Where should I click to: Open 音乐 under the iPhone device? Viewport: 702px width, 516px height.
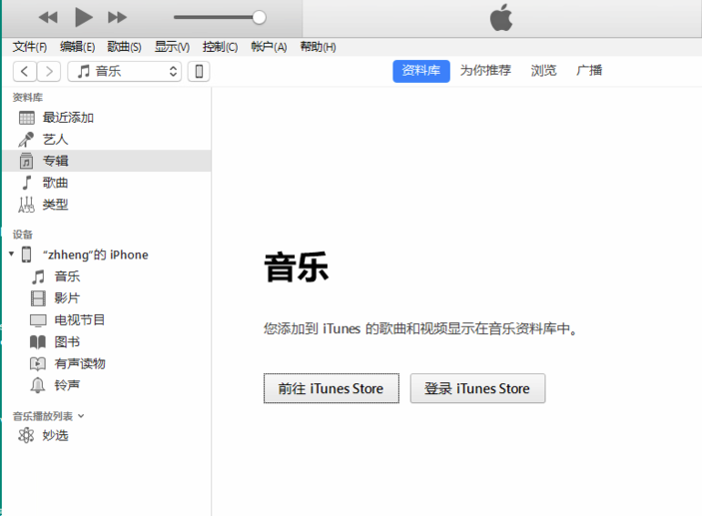click(67, 276)
